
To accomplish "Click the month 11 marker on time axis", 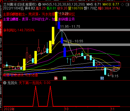I will [x=113, y=109].
